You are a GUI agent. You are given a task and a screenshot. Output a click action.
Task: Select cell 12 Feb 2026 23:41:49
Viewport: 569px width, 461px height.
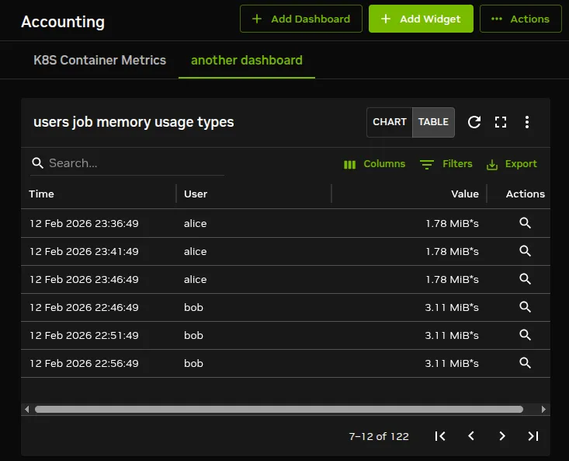tap(84, 251)
